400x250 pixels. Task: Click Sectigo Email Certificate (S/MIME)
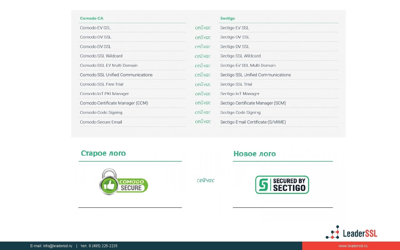[253, 122]
